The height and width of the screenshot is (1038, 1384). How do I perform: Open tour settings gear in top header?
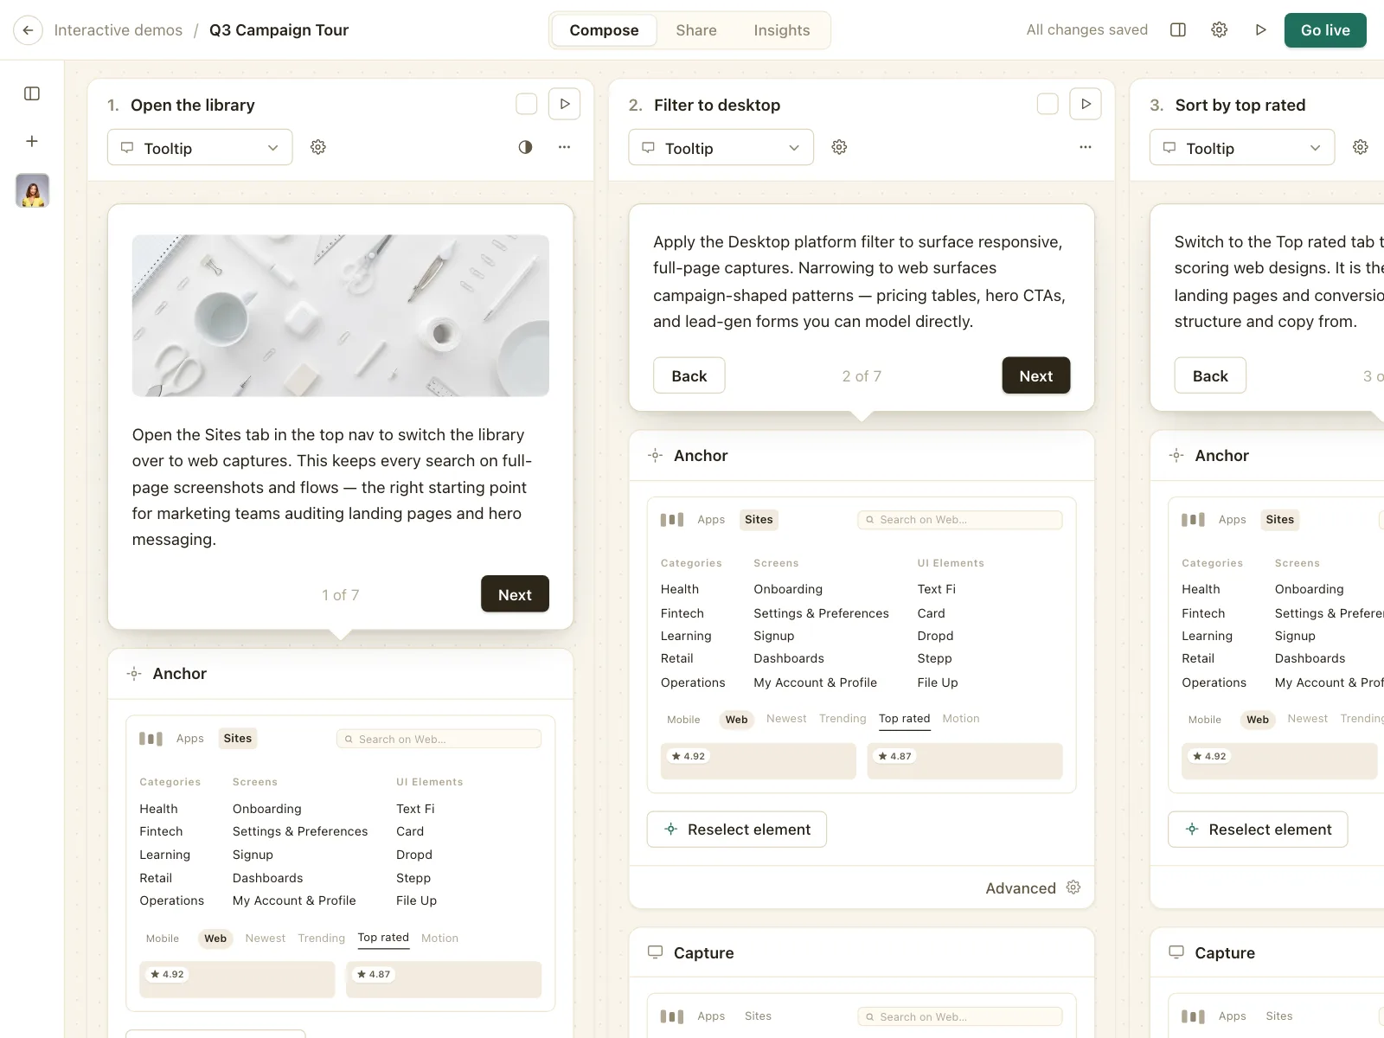tap(1220, 30)
